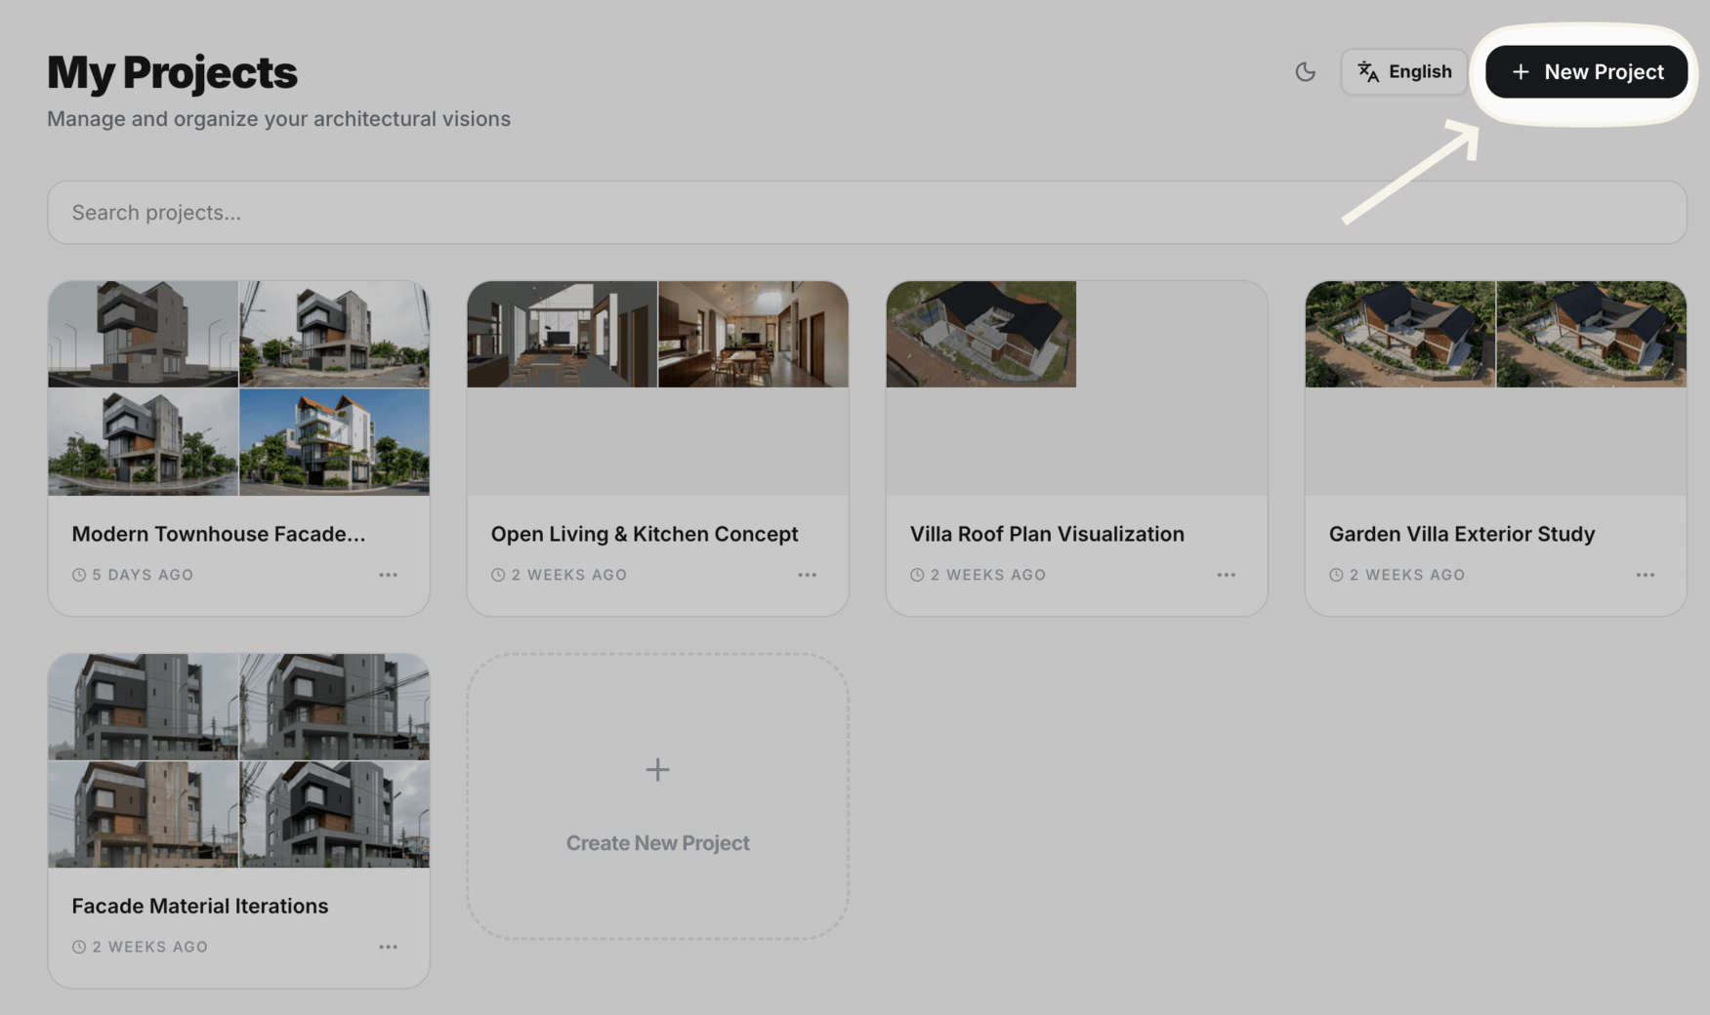The height and width of the screenshot is (1015, 1710).
Task: Focus the Search projects field
Action: 866,212
